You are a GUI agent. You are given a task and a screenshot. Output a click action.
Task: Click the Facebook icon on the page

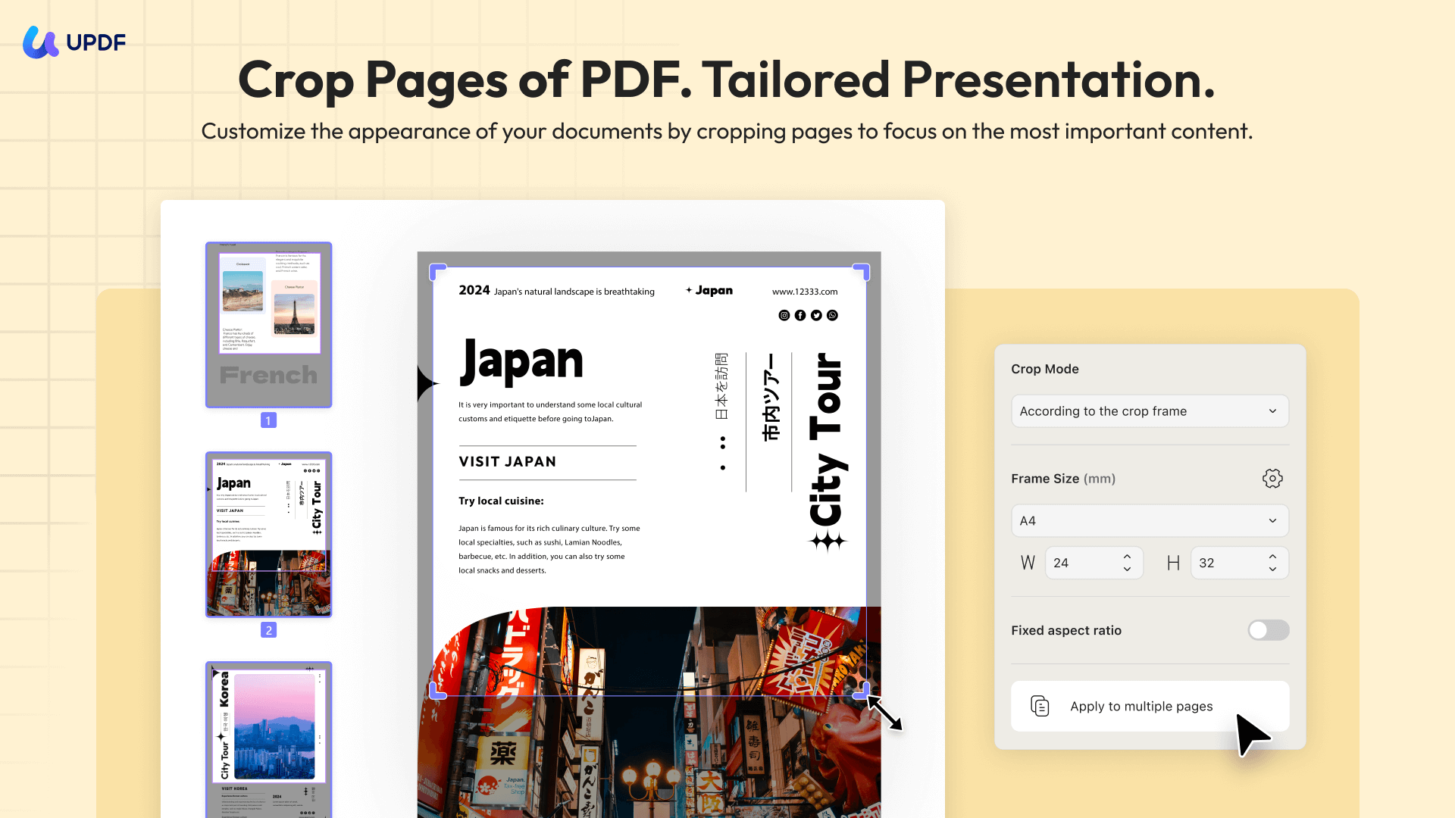coord(800,315)
